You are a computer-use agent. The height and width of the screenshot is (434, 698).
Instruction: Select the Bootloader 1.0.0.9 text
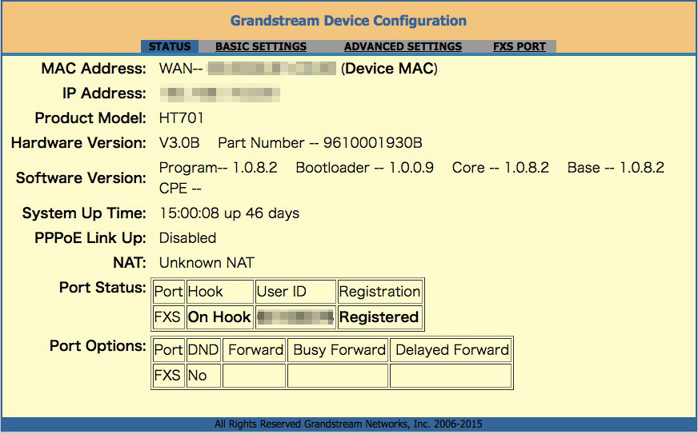(x=364, y=168)
